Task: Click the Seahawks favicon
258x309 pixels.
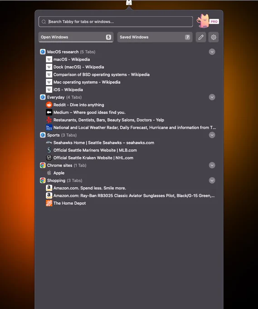Action: point(49,143)
